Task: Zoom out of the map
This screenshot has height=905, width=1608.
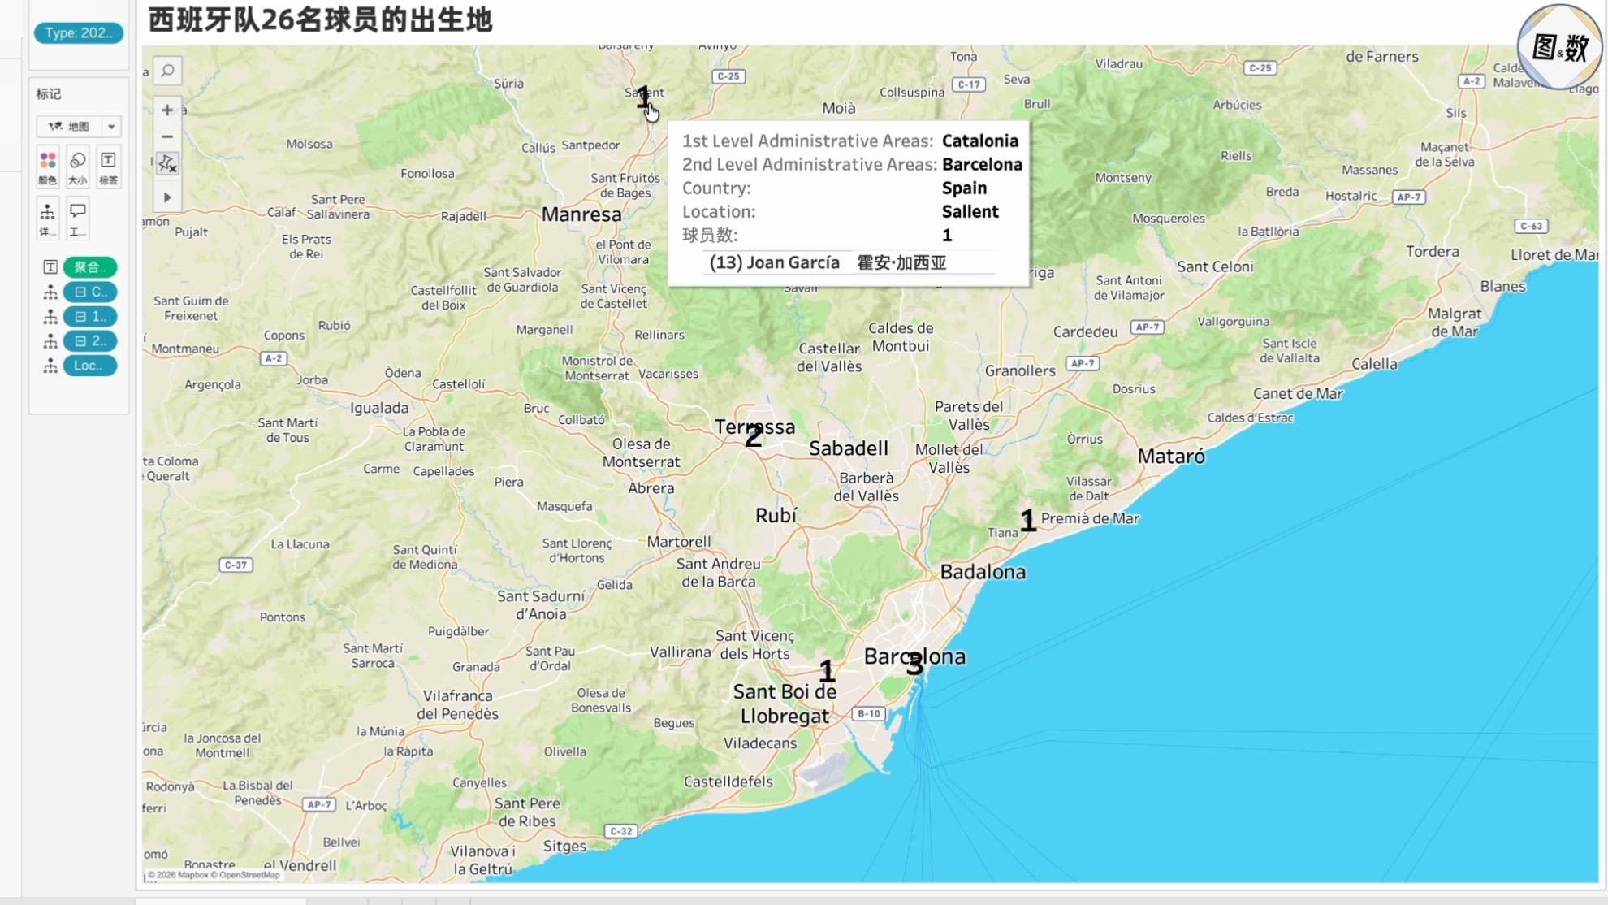Action: click(167, 136)
